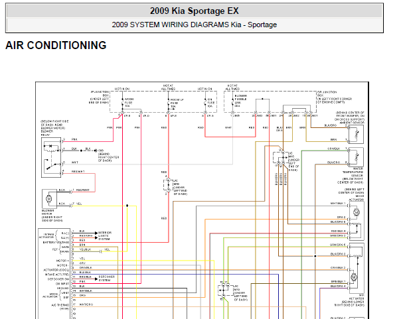Click the WHT/BLK wire label at pin 14
Image resolution: width=403 pixels, height=319 pixels.
(x=86, y=290)
